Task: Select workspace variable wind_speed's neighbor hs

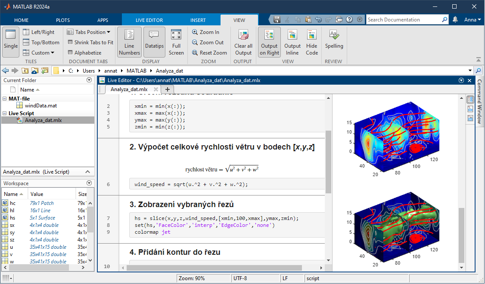Action: click(x=12, y=218)
